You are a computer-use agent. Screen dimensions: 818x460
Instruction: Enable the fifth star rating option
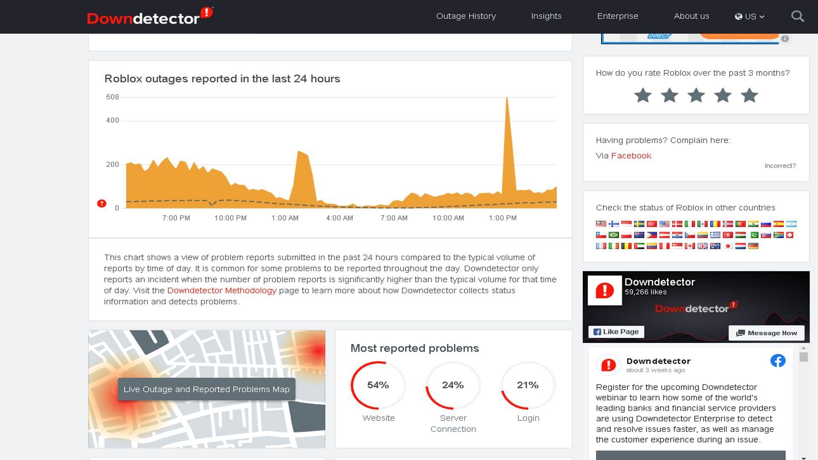click(x=751, y=95)
